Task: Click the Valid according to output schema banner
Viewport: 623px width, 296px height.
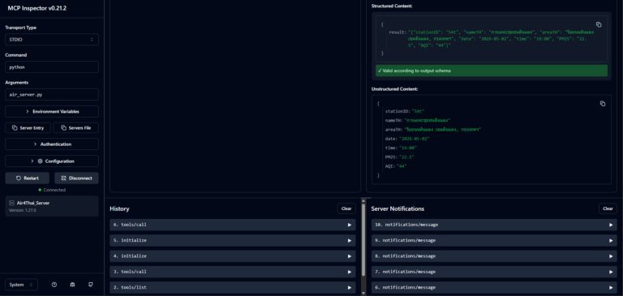Action: (492, 71)
